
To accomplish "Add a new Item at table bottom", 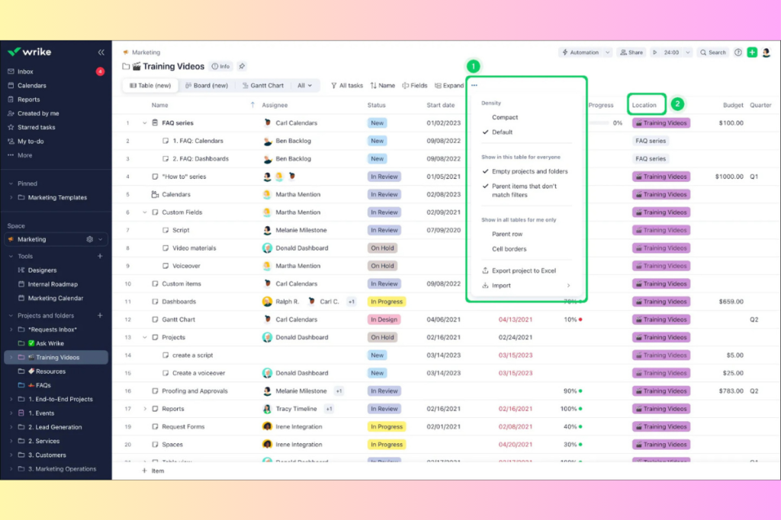I will (153, 471).
